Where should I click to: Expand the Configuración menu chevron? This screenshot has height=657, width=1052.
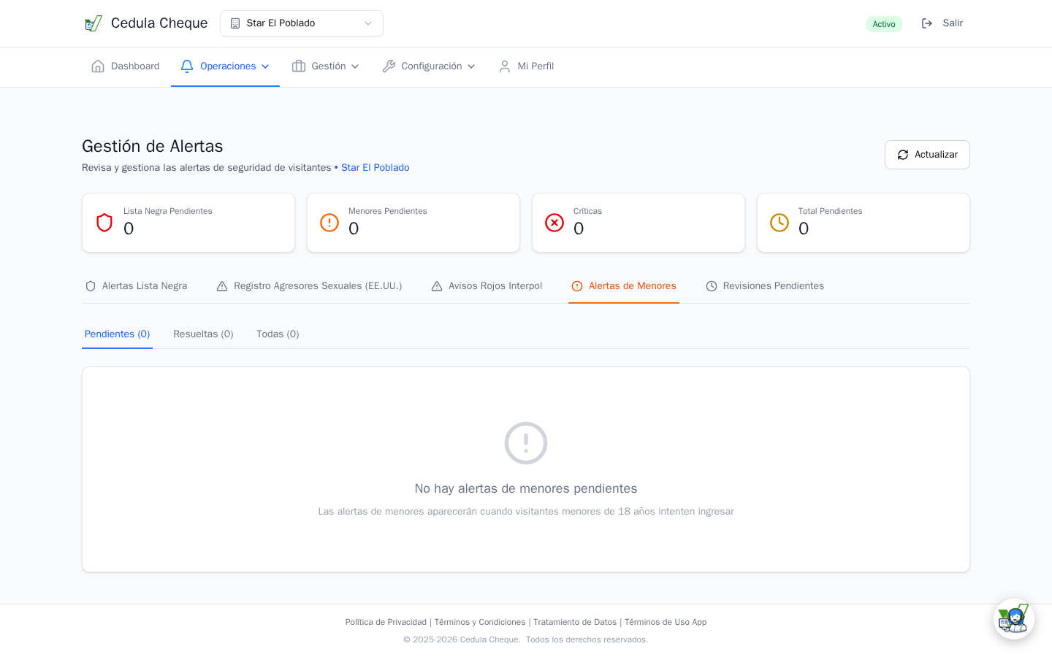click(x=471, y=66)
